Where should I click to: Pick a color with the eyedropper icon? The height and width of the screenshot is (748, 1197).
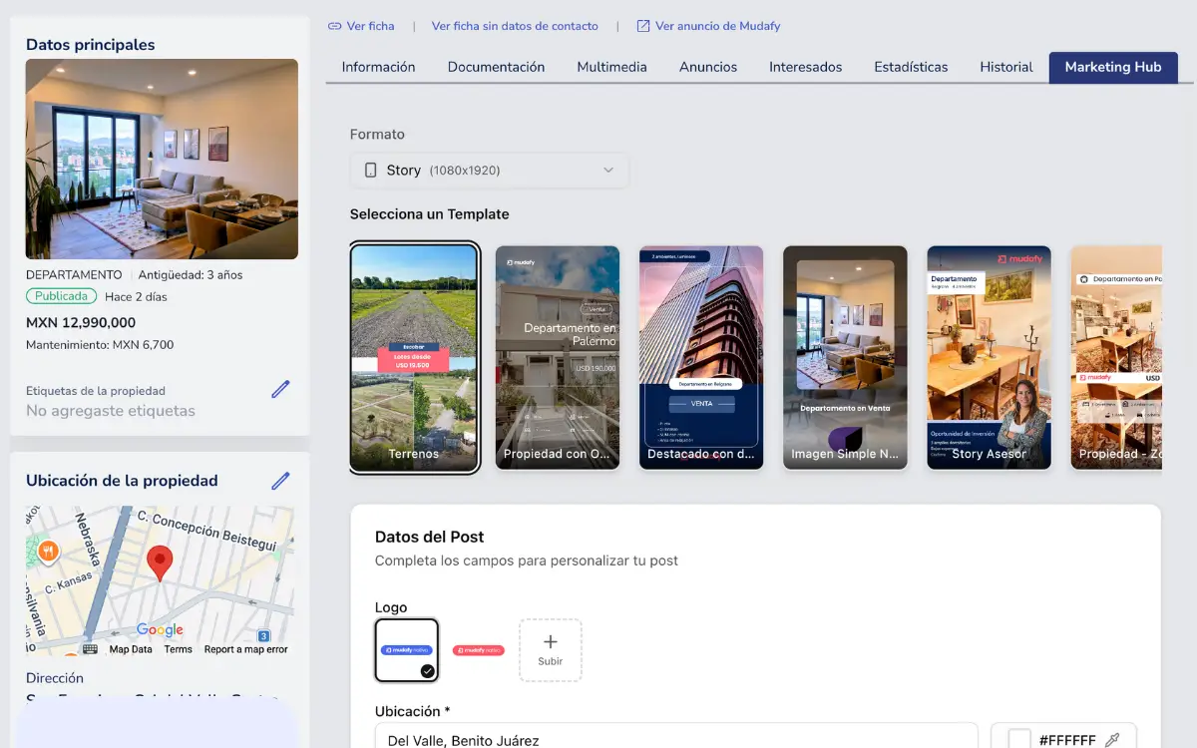tap(1112, 740)
